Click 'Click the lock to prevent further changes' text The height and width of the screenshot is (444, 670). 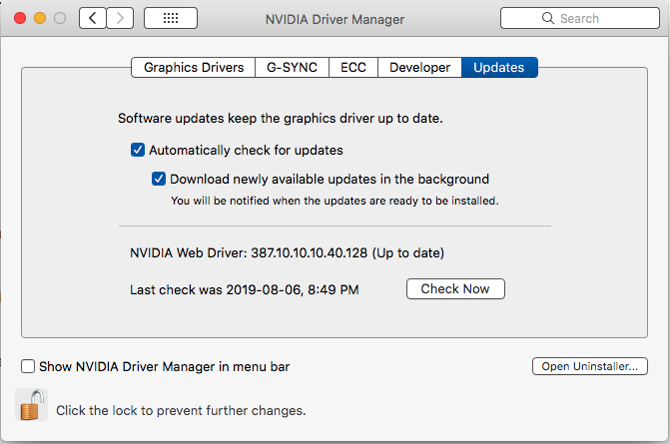point(181,410)
